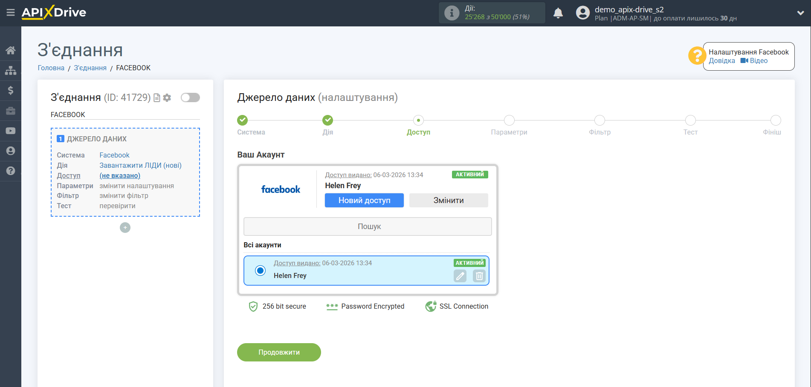811x387 pixels.
Task: Open the profile person icon in the sidebar
Action: click(10, 151)
